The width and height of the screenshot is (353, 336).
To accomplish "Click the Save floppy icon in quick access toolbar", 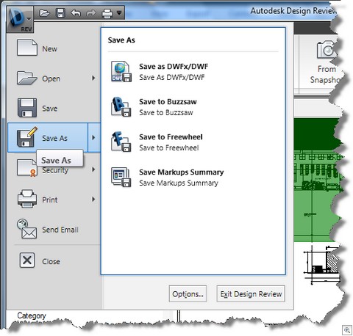I will click(x=60, y=12).
